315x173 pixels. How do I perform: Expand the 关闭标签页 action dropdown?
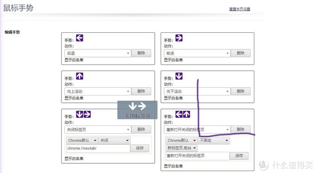[98, 130]
